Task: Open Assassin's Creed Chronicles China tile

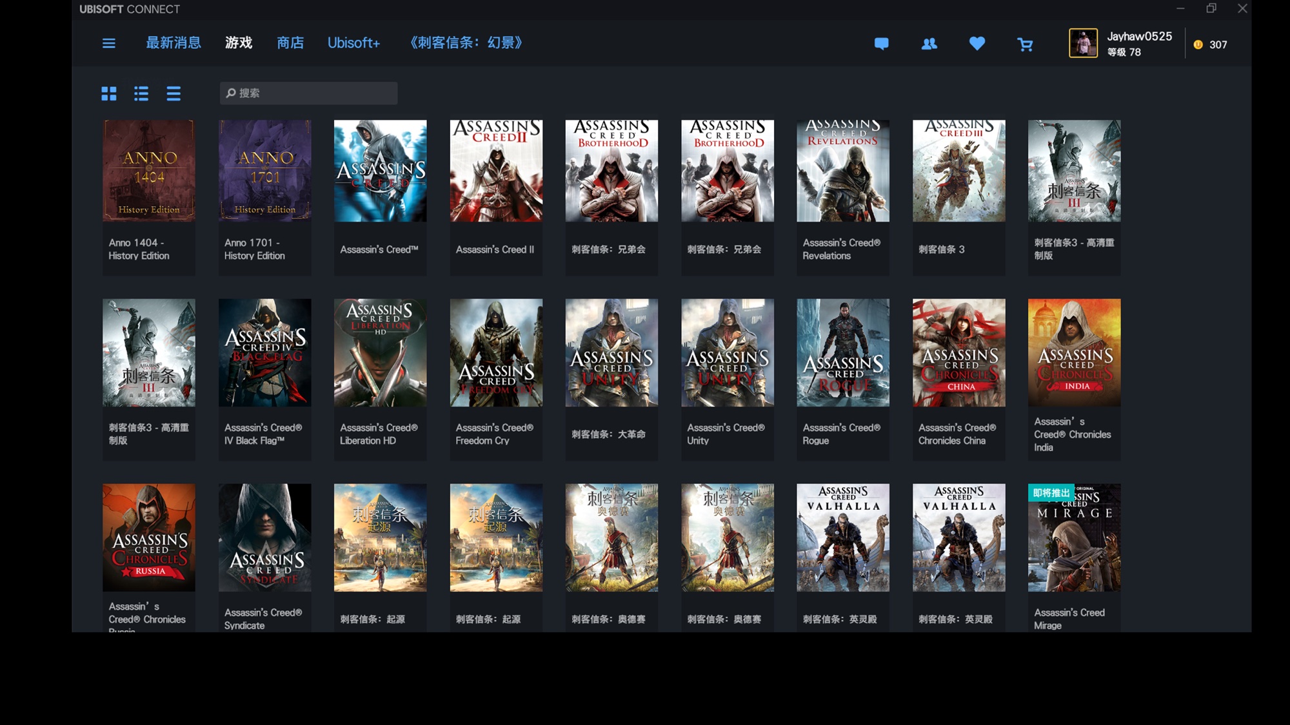Action: [x=959, y=380]
